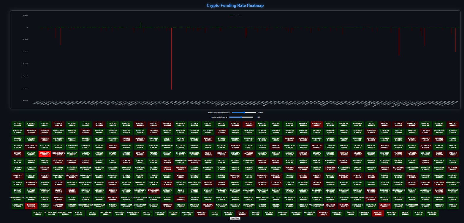
Task: Click the TRUMPUSDT heatmap cell
Action: (x=296, y=213)
